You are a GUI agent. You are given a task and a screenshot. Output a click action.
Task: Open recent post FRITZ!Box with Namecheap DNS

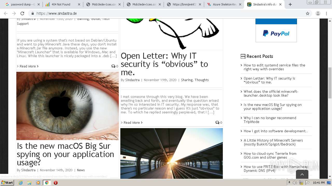click(x=276, y=169)
